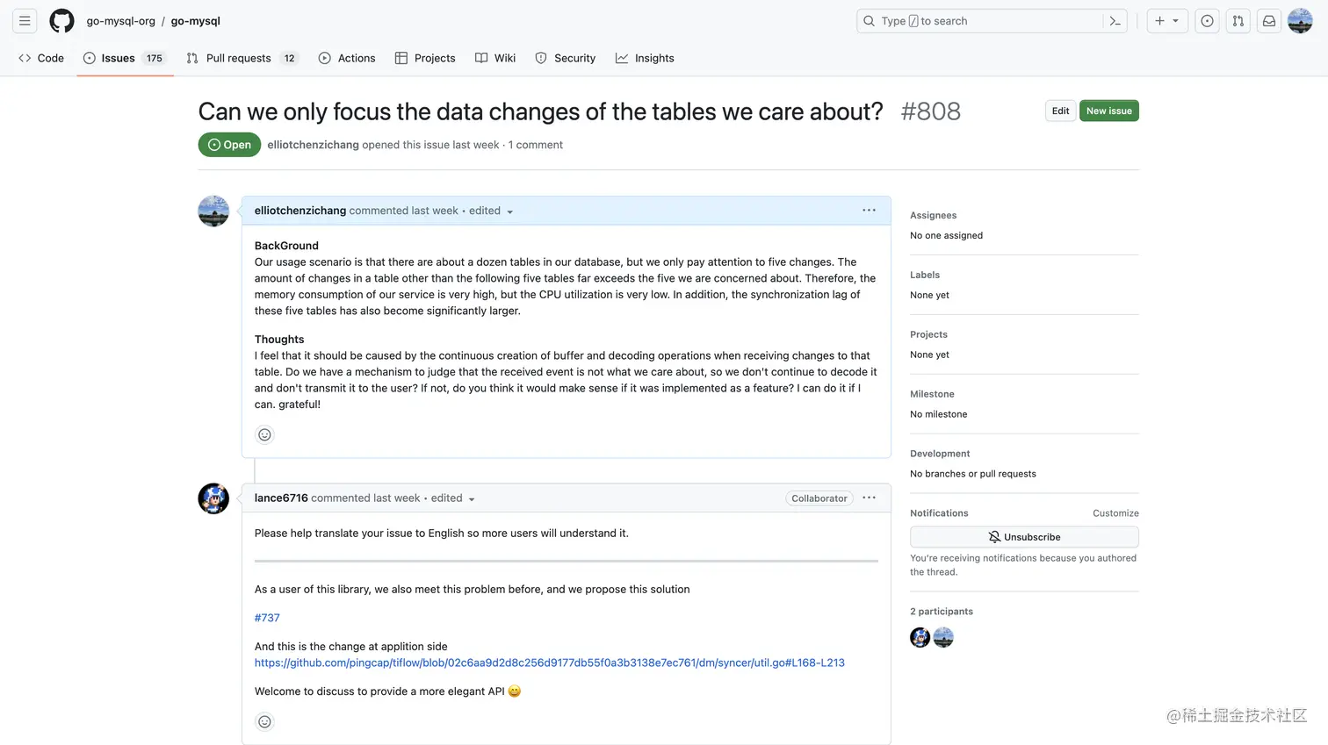Open pull requests icon in header
The width and height of the screenshot is (1328, 745).
(x=1238, y=21)
